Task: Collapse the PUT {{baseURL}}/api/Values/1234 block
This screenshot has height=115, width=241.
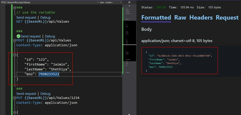Action: point(14,98)
